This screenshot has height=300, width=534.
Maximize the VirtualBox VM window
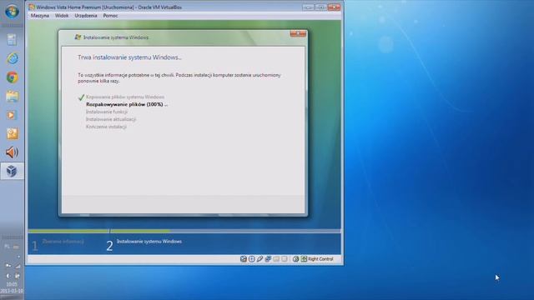pyautogui.click(x=320, y=7)
